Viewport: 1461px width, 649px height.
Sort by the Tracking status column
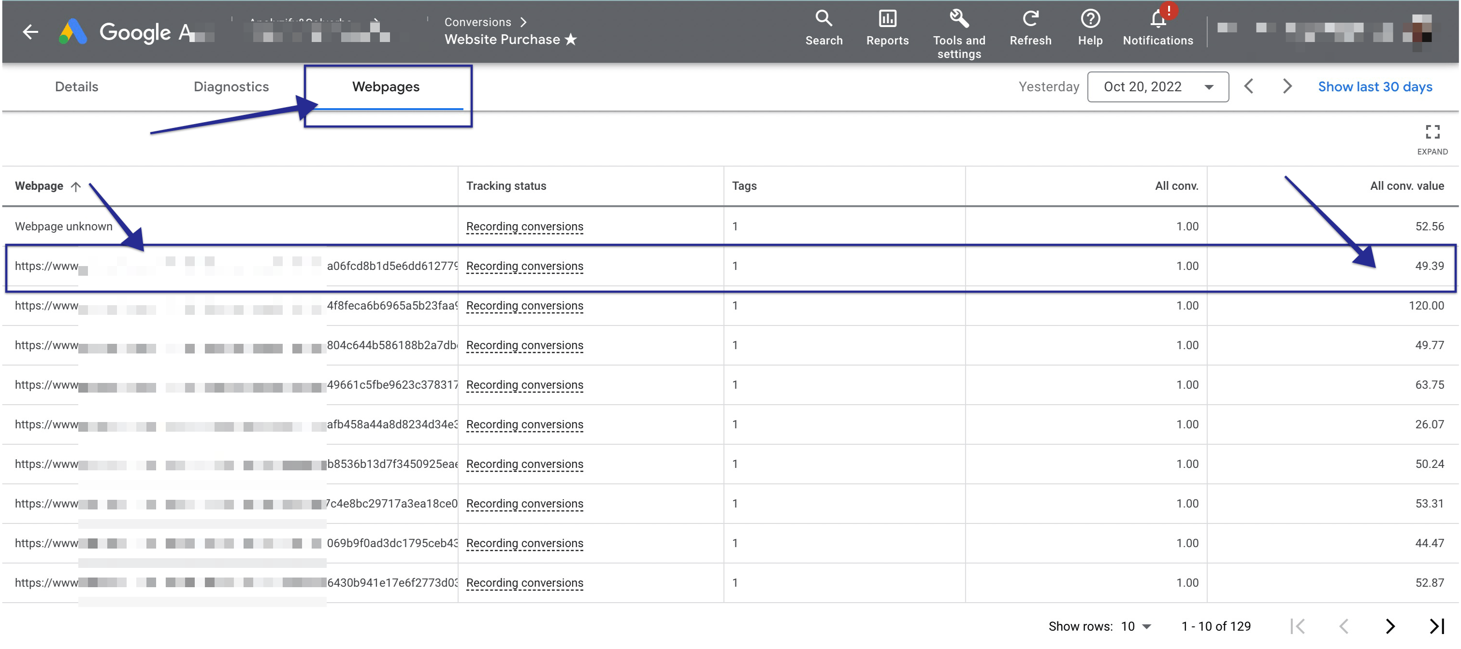click(x=506, y=186)
